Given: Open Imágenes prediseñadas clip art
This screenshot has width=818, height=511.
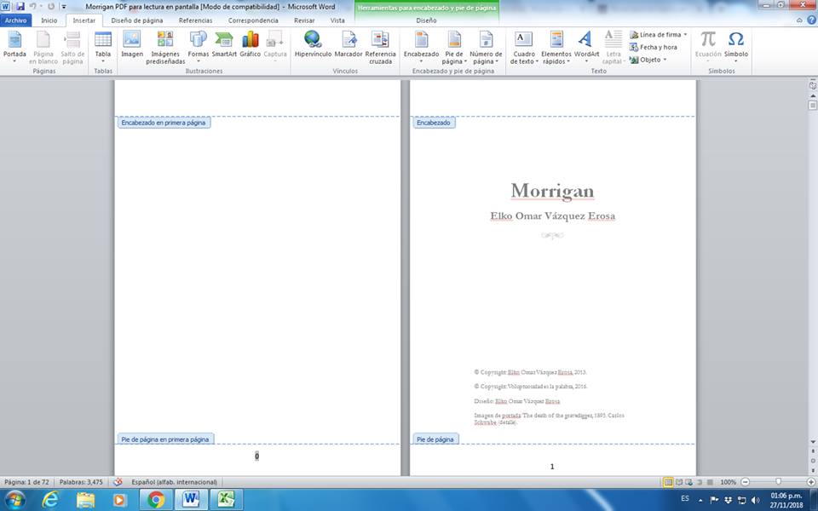Looking at the screenshot, I should coord(165,47).
